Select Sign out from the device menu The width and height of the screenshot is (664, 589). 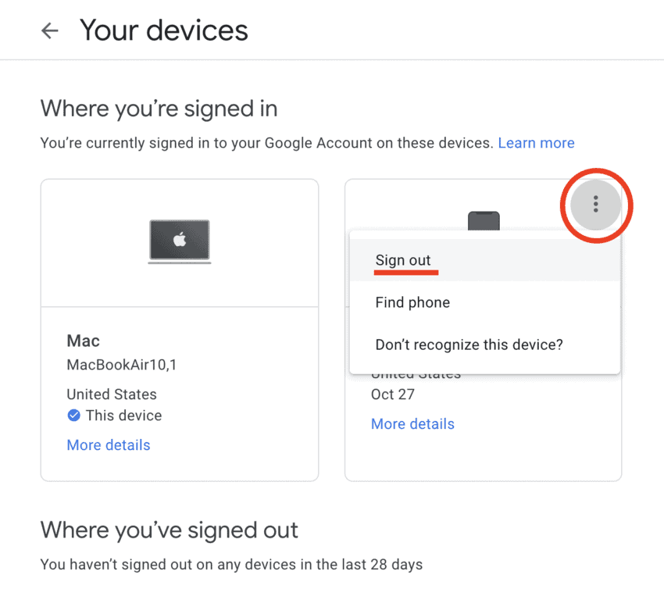403,259
